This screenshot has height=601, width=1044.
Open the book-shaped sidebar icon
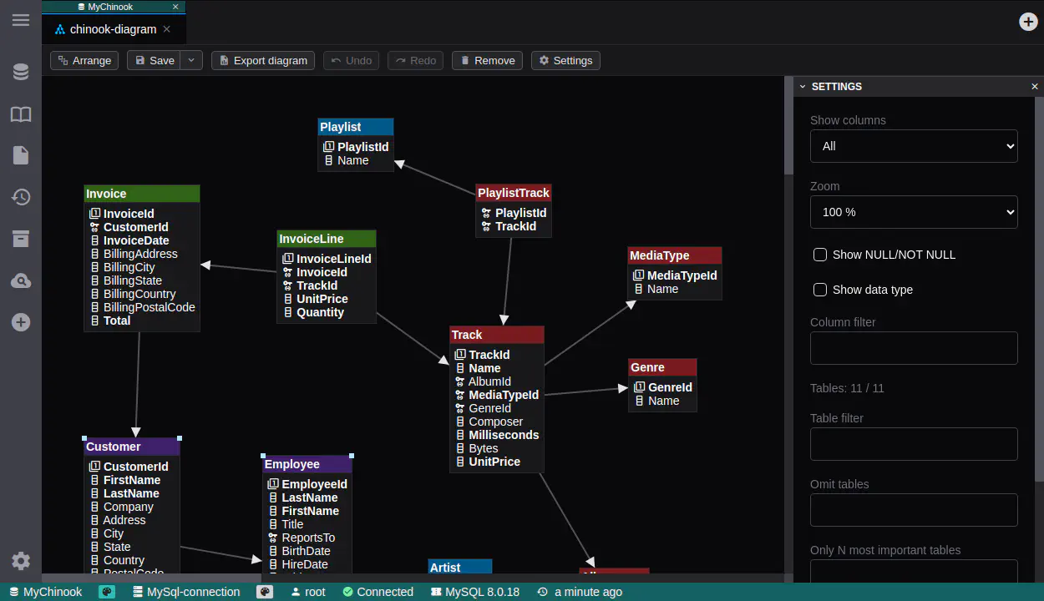[21, 114]
